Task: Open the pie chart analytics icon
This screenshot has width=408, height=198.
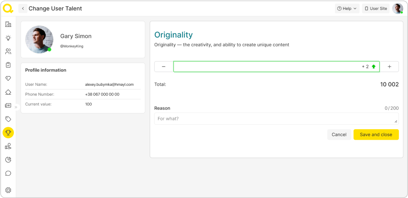Action: coord(8,159)
